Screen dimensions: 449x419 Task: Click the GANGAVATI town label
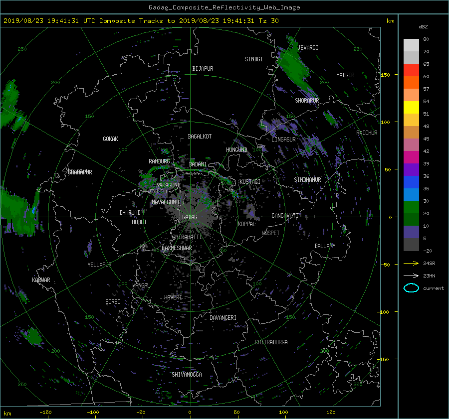click(285, 216)
